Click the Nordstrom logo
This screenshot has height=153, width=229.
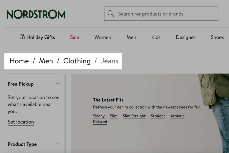[36, 14]
